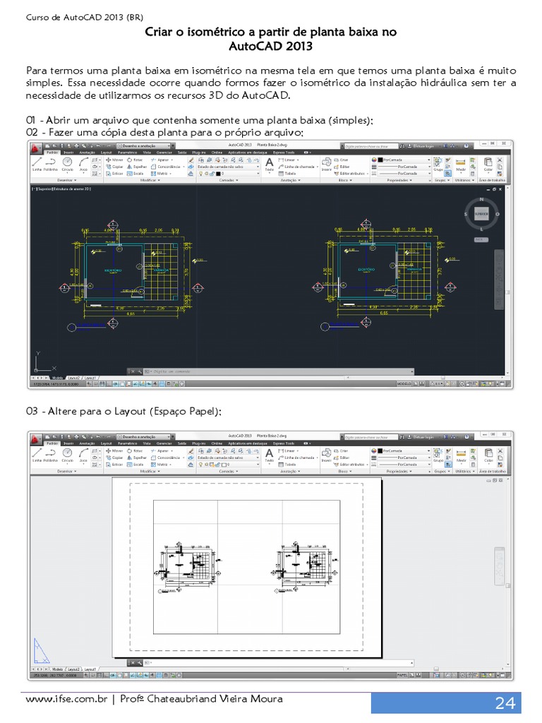The height and width of the screenshot is (723, 542).
Task: Select the Círculo tool in upper AutoCAD window
Action: pyautogui.click(x=67, y=164)
